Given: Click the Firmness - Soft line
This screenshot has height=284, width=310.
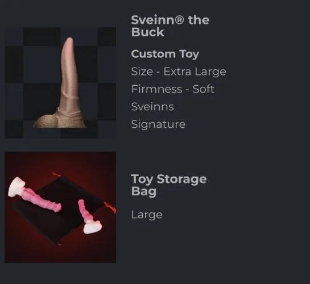Looking at the screenshot, I should pyautogui.click(x=173, y=89).
